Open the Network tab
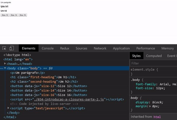This screenshot has height=120, width=177. 100,48
